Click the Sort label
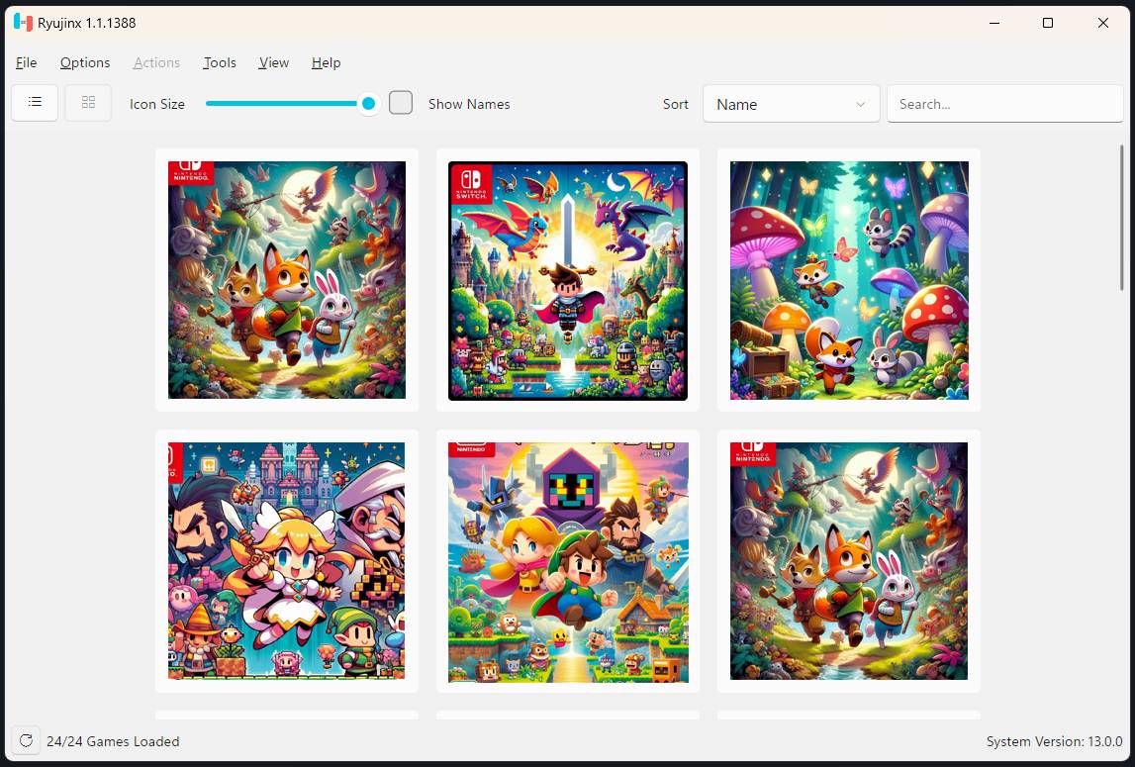 coord(675,104)
